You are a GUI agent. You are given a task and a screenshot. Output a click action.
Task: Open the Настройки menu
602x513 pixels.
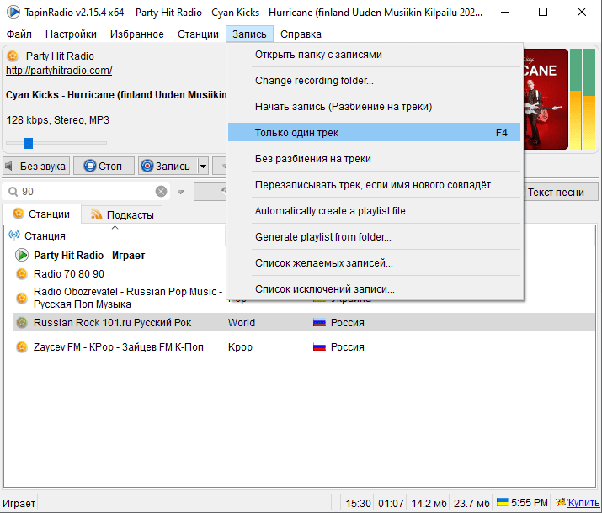pos(71,34)
